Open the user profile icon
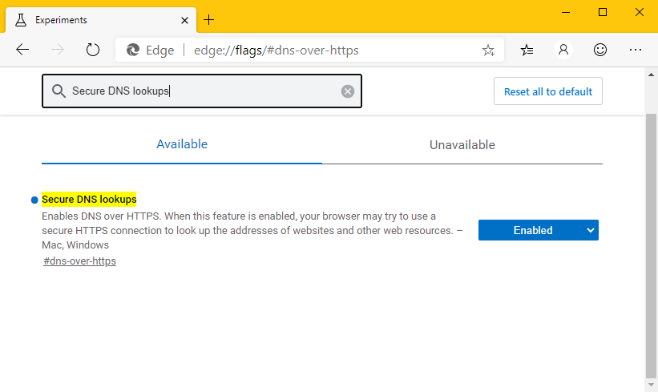 [x=563, y=50]
